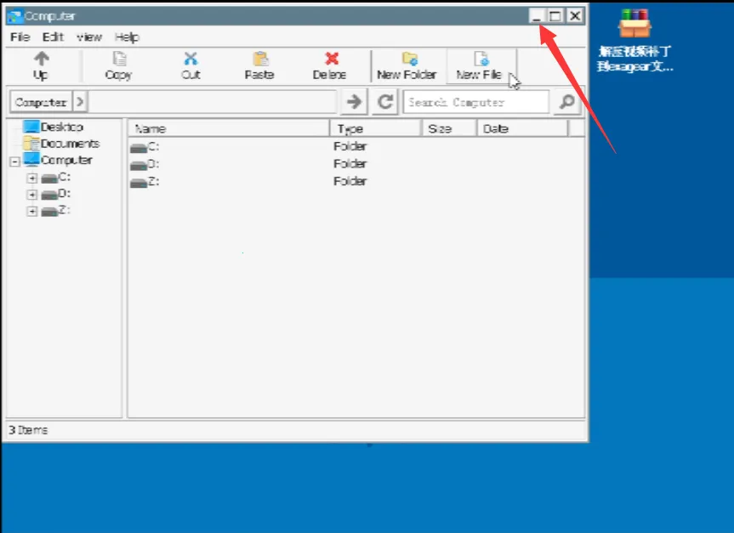Click the Copy toolbar icon
This screenshot has height=533, width=734.
click(x=118, y=60)
